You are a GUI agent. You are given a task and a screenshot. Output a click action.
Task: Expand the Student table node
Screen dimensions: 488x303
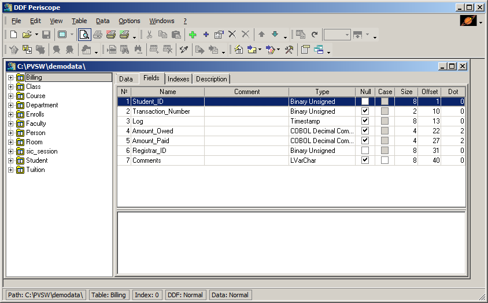coord(10,160)
